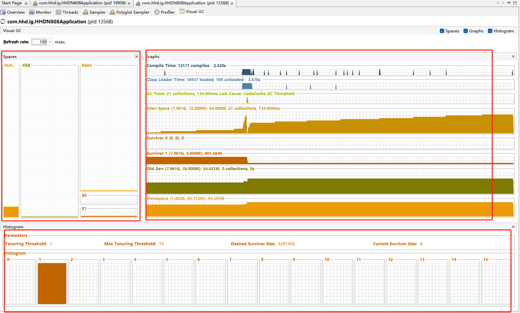
Task: Click the Profiler clock icon
Action: click(157, 12)
